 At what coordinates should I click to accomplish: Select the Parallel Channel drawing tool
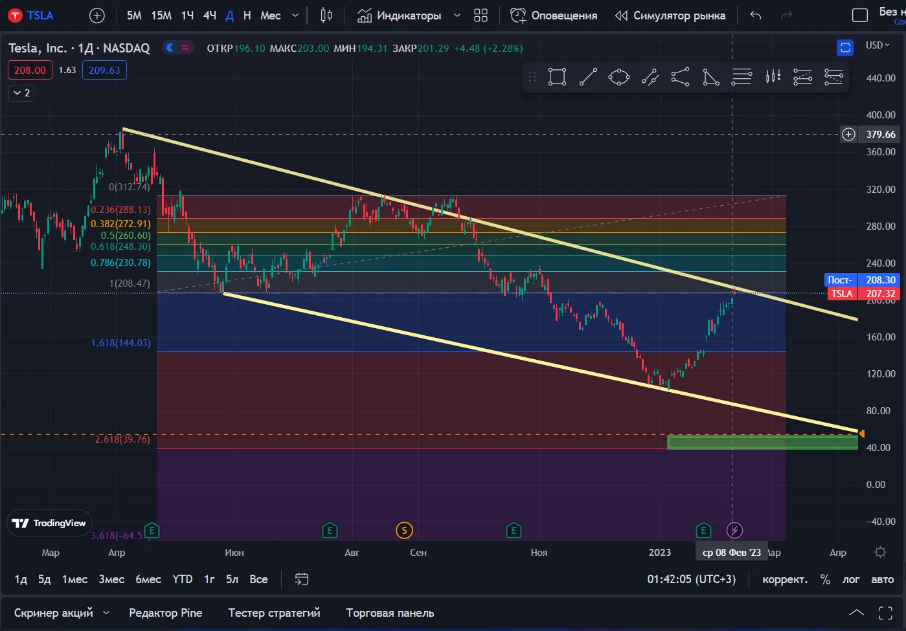(x=650, y=77)
